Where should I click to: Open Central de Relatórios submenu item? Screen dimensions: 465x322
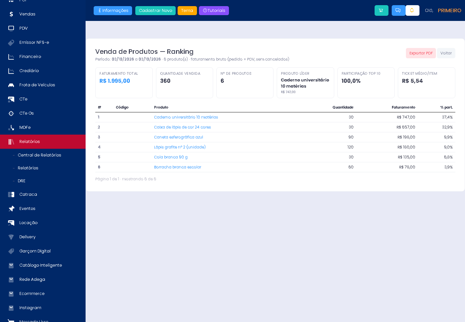39,155
